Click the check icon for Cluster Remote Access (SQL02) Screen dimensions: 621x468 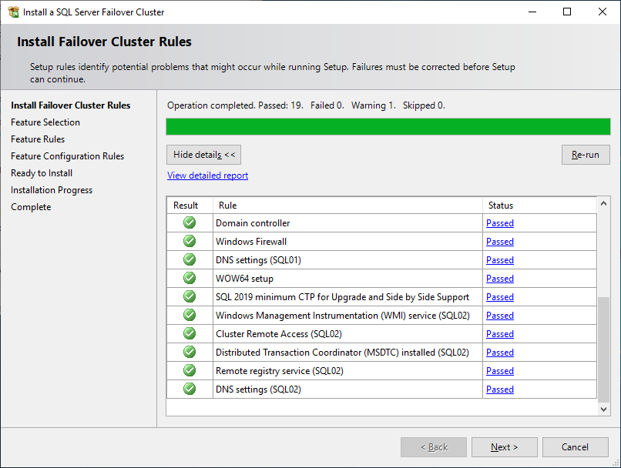coord(190,333)
